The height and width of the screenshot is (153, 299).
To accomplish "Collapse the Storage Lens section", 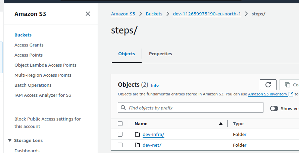I will [x=10, y=140].
